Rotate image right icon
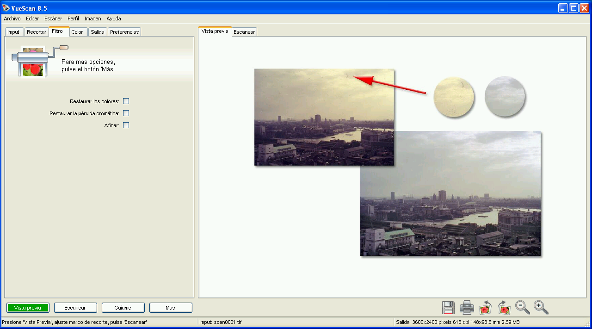Viewport: 592px width, 329px height. point(504,307)
